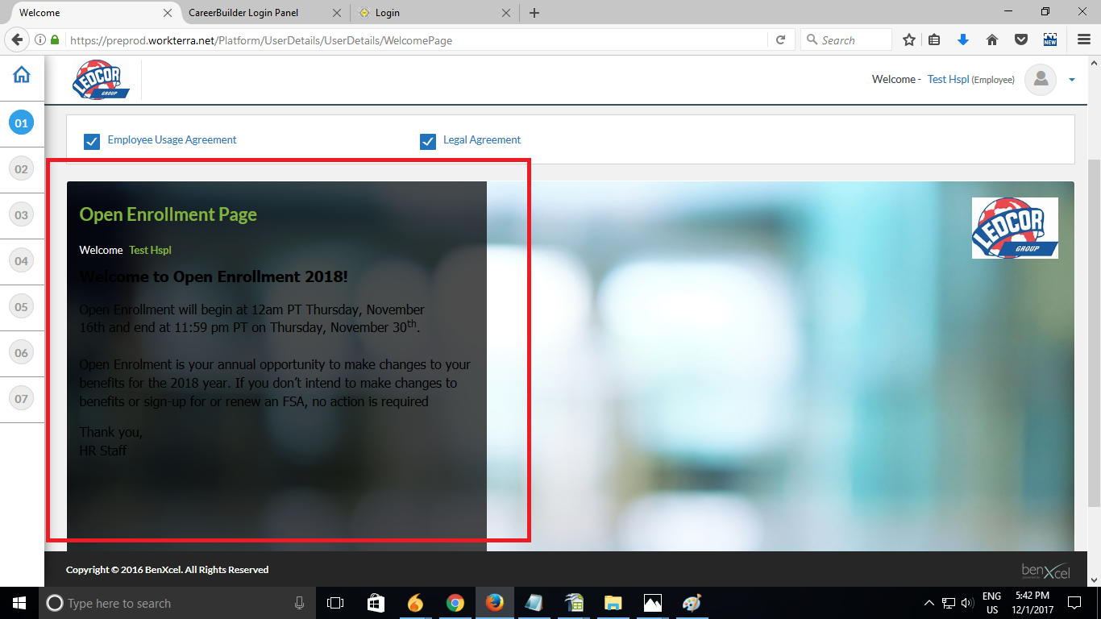Enable the Legal Agreement checkbox
1101x619 pixels.
[x=427, y=140]
